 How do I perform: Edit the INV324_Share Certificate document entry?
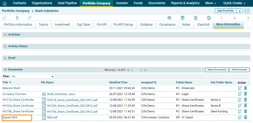point(240,106)
